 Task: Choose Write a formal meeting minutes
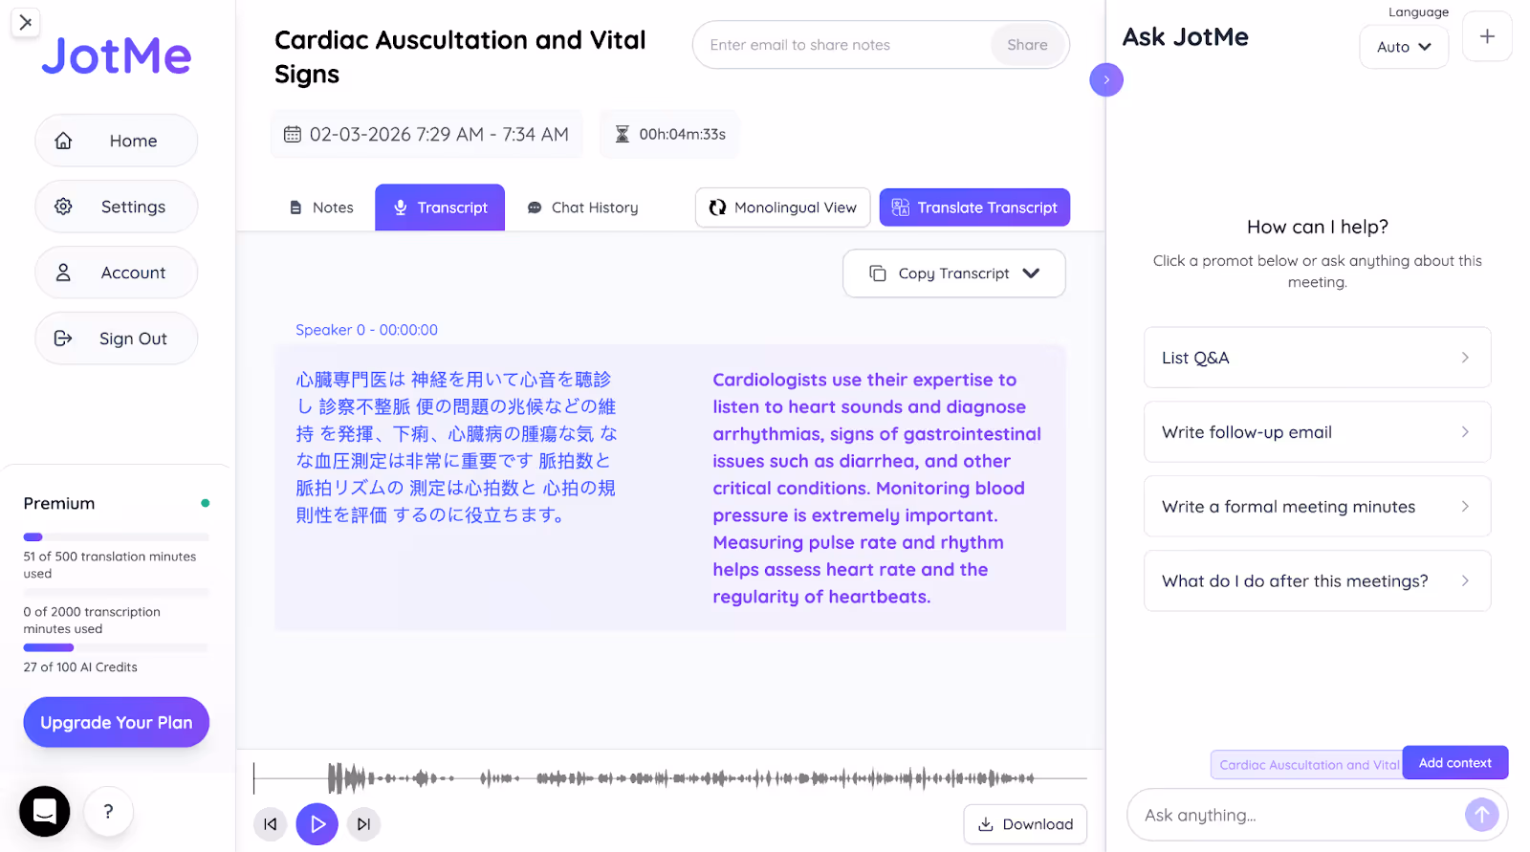1317,507
